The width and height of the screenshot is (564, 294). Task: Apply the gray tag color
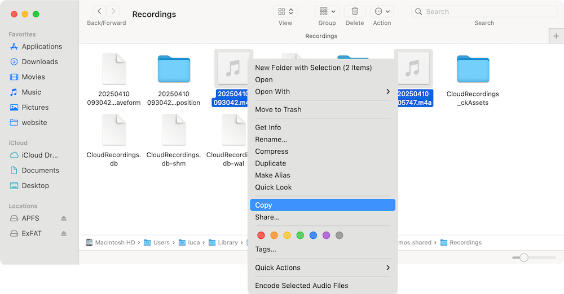coord(339,235)
